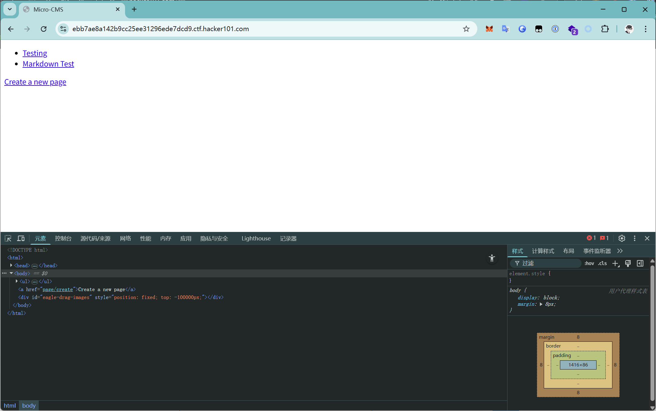The width and height of the screenshot is (656, 411).
Task: Open Chrome's three-dot menu
Action: coord(646,29)
